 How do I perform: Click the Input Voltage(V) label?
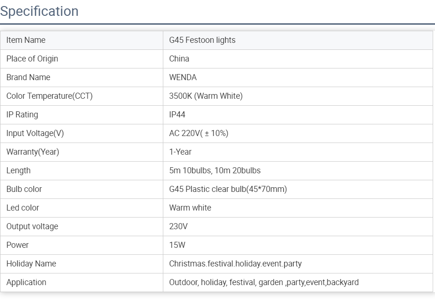coord(35,133)
